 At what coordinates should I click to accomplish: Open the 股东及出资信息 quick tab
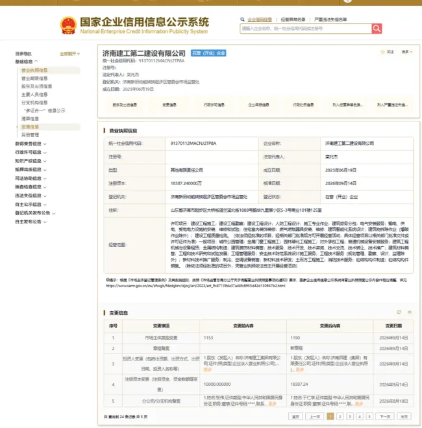point(125,105)
